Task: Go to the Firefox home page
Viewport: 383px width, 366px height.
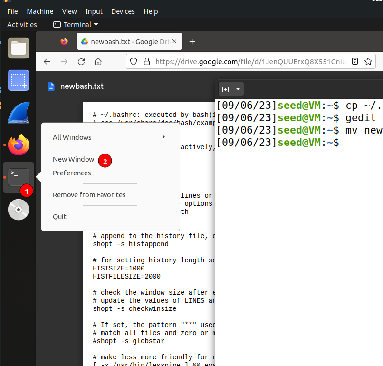Action: [x=98, y=61]
